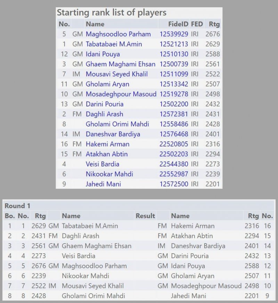Click Daghli Arash in the starting rank list
This screenshot has height=303, width=278.
coord(104,114)
